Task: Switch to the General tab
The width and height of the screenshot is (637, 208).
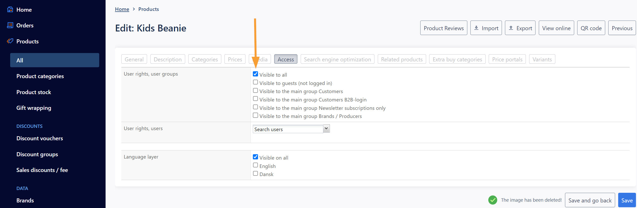Action: click(134, 59)
